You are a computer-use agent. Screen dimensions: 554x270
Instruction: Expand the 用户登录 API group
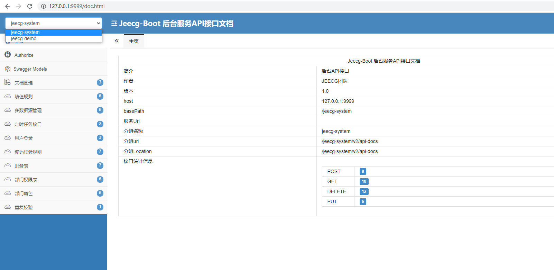point(54,138)
